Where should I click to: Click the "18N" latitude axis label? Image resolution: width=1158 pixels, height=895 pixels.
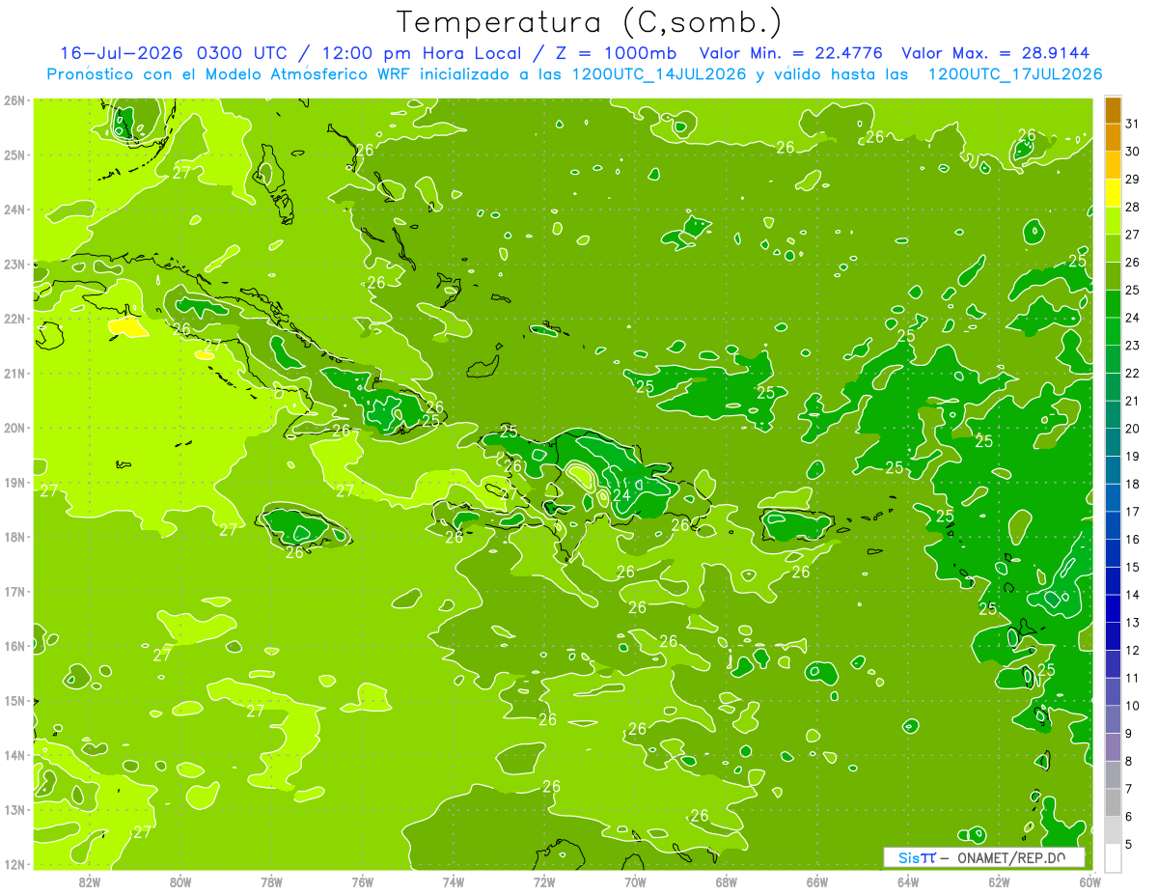14,537
